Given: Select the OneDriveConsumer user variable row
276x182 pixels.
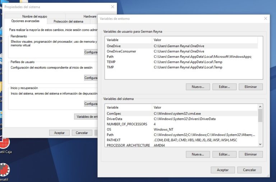Looking at the screenshot, I should coord(121,51).
